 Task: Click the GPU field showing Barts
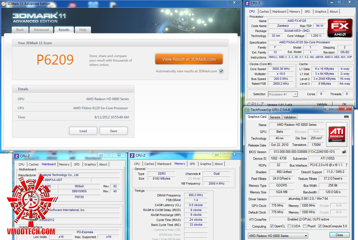tap(280, 132)
